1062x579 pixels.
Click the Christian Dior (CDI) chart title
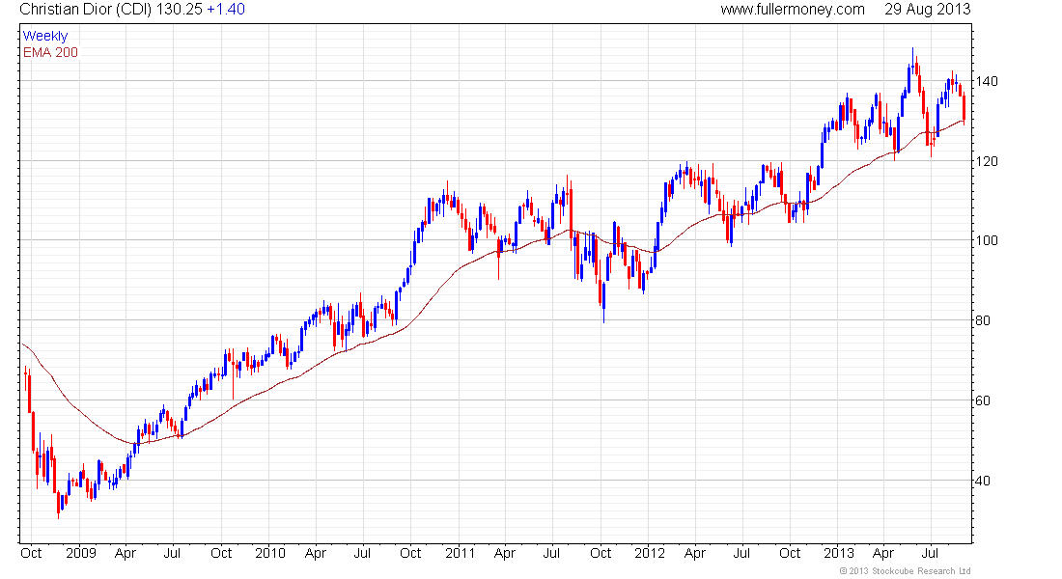[x=86, y=10]
